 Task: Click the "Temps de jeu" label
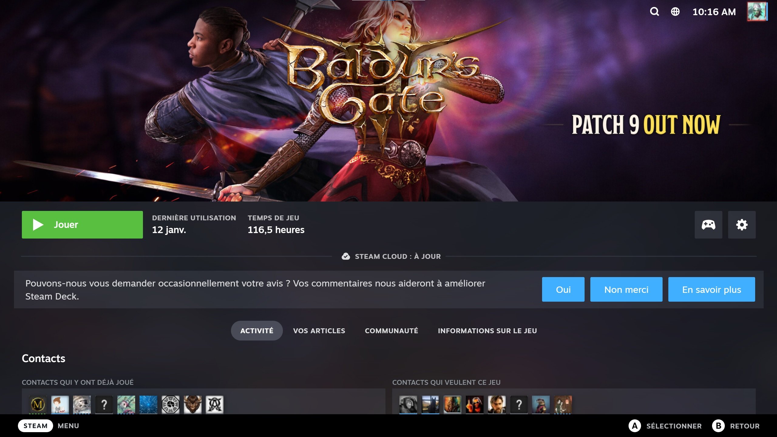point(273,218)
